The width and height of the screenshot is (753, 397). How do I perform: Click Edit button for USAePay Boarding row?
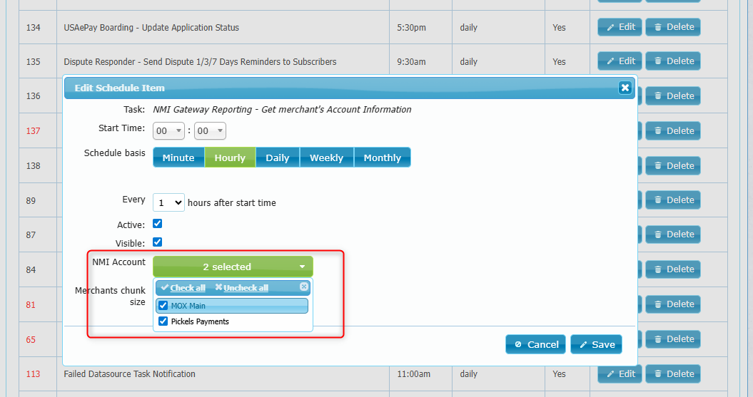(x=620, y=27)
